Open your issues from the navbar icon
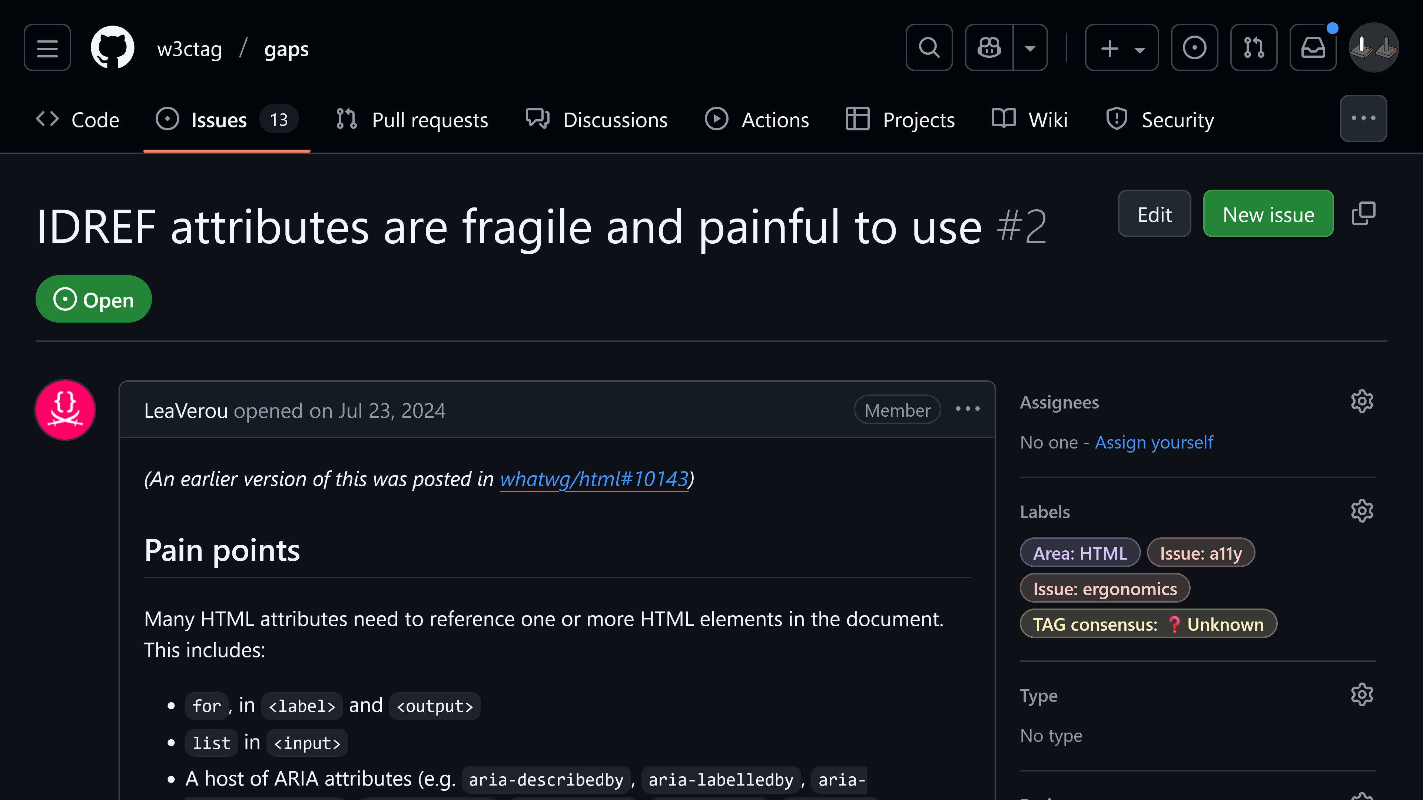Image resolution: width=1423 pixels, height=800 pixels. coord(1194,47)
